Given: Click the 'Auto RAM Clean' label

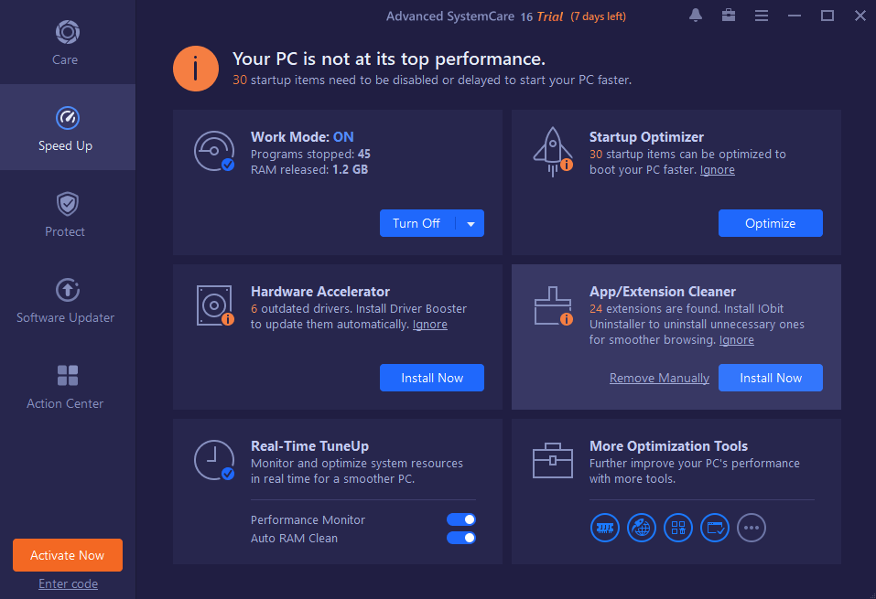Looking at the screenshot, I should pyautogui.click(x=295, y=538).
